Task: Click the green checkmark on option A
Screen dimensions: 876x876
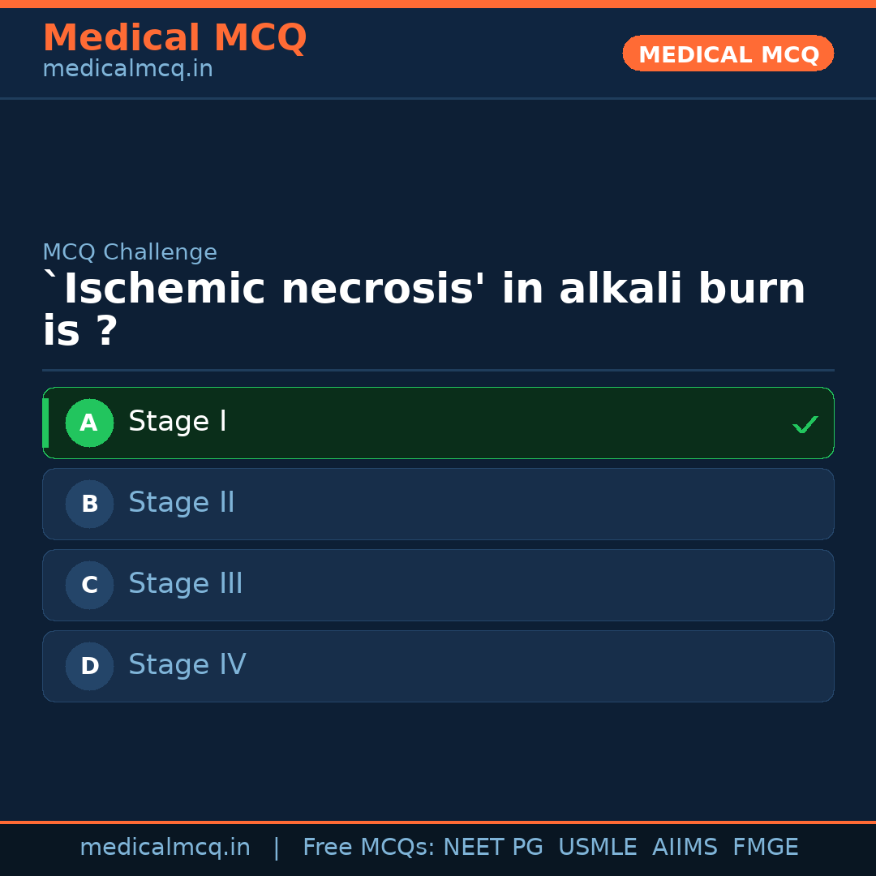Action: (805, 423)
